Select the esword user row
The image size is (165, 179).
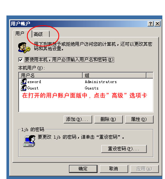[86, 82]
